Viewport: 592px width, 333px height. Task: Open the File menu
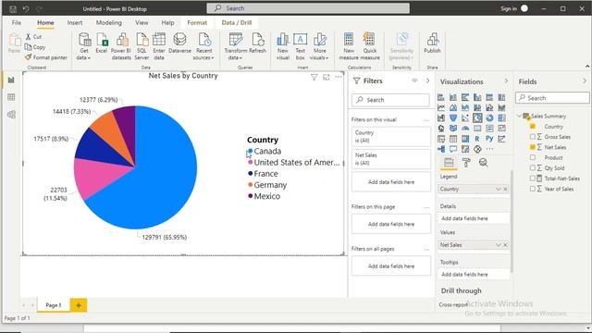click(17, 22)
